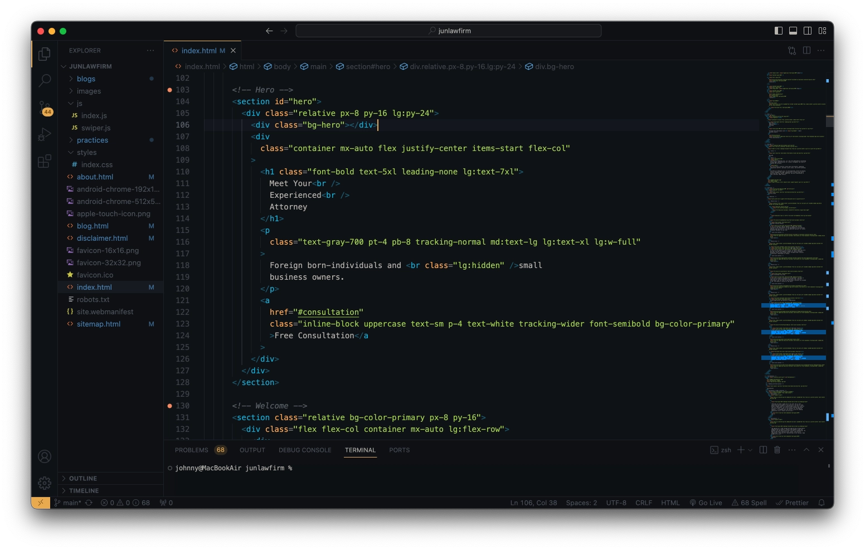
Task: Switch to the DEBUG CONSOLE tab
Action: pos(305,450)
